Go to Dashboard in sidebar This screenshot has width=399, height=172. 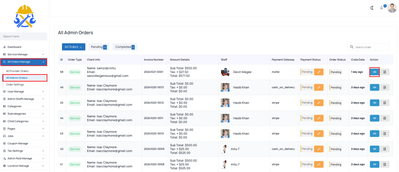pos(23,47)
